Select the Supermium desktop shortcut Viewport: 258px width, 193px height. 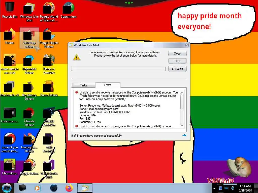pyautogui.click(x=69, y=10)
